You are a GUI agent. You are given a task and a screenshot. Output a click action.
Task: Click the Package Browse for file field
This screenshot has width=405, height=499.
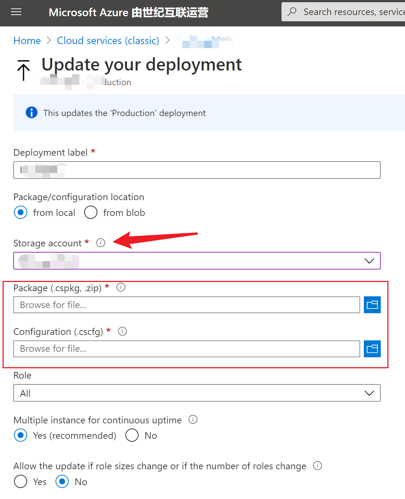coord(186,305)
